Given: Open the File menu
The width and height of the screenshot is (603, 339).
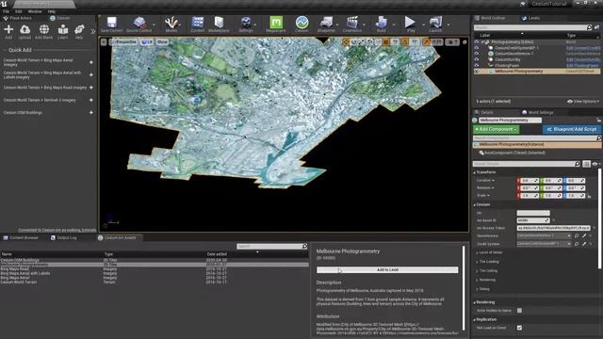Looking at the screenshot, I should click(x=7, y=11).
